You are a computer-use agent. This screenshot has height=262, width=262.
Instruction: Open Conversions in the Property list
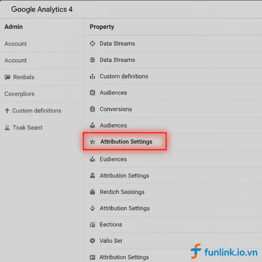pyautogui.click(x=116, y=109)
